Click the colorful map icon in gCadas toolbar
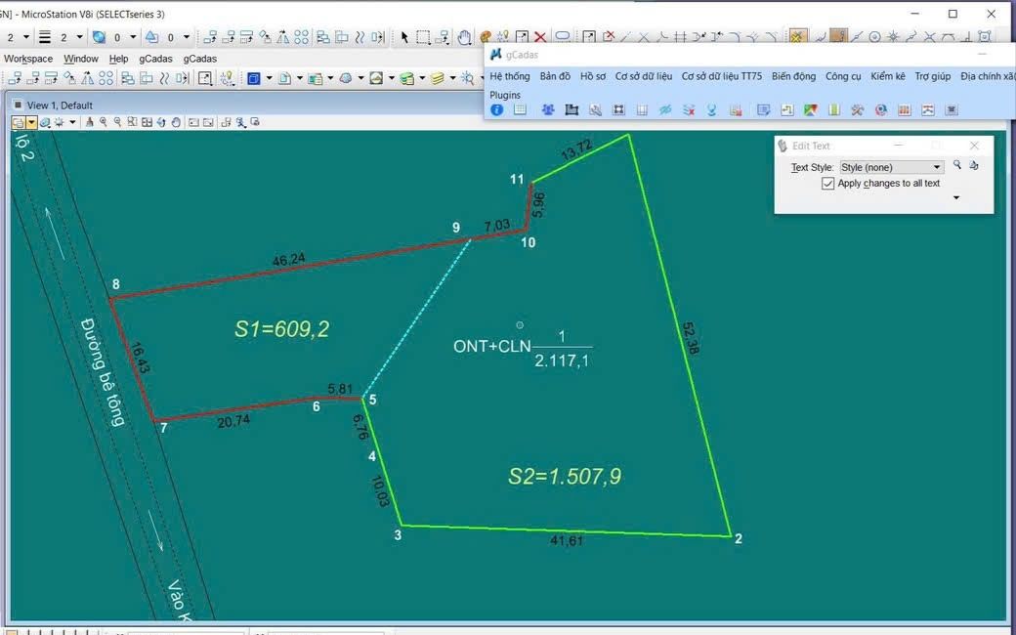 coord(809,110)
